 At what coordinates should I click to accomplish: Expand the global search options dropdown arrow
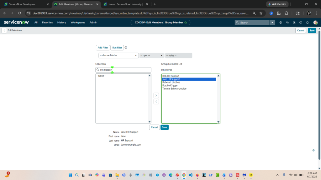tap(272, 22)
